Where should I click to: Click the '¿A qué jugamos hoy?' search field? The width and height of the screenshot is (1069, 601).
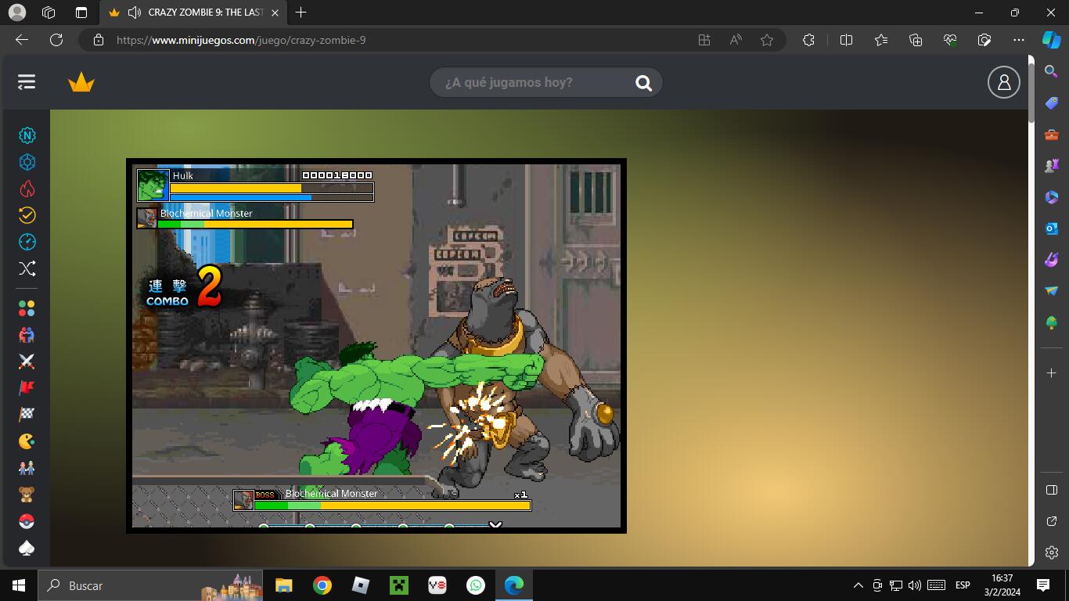click(532, 83)
